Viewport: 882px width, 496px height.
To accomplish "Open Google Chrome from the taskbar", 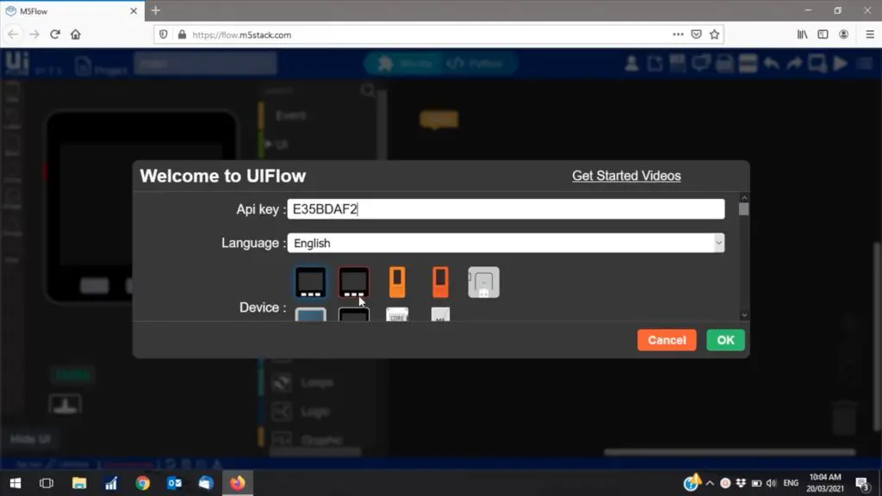I will [x=142, y=483].
